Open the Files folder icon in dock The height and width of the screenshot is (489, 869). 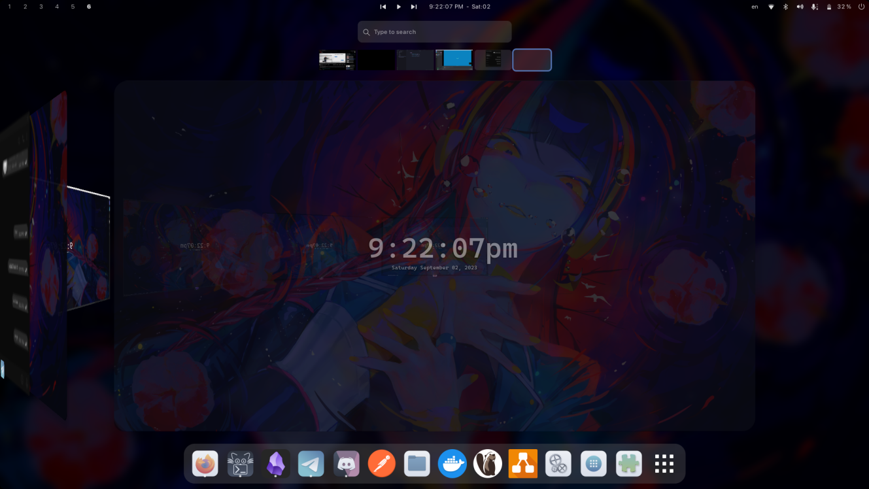point(417,464)
